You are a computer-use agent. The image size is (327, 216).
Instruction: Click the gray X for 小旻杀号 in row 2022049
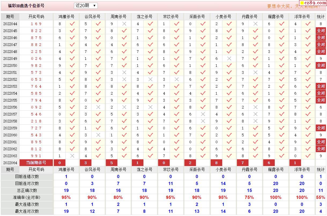[x=229, y=59]
